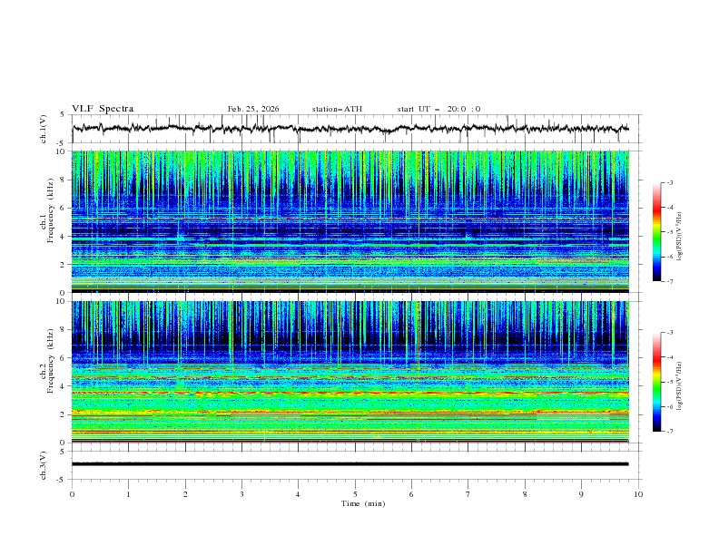Click inside the ch.2 spectrogram panel
The width and height of the screenshot is (719, 555).
[x=350, y=372]
